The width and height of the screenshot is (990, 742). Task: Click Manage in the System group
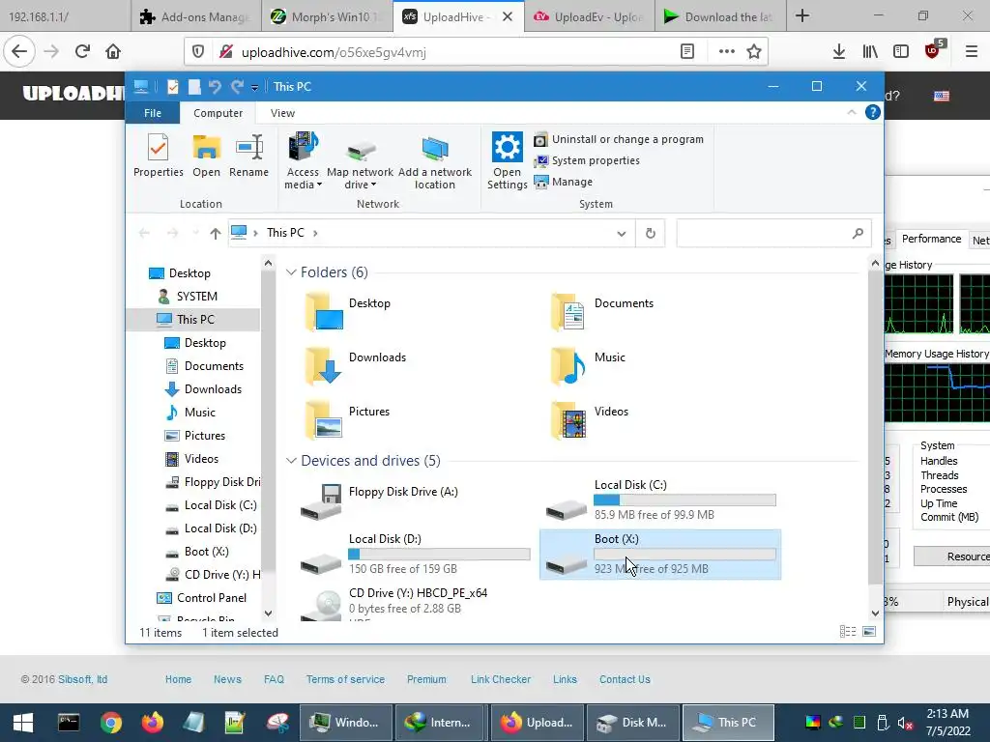point(564,182)
